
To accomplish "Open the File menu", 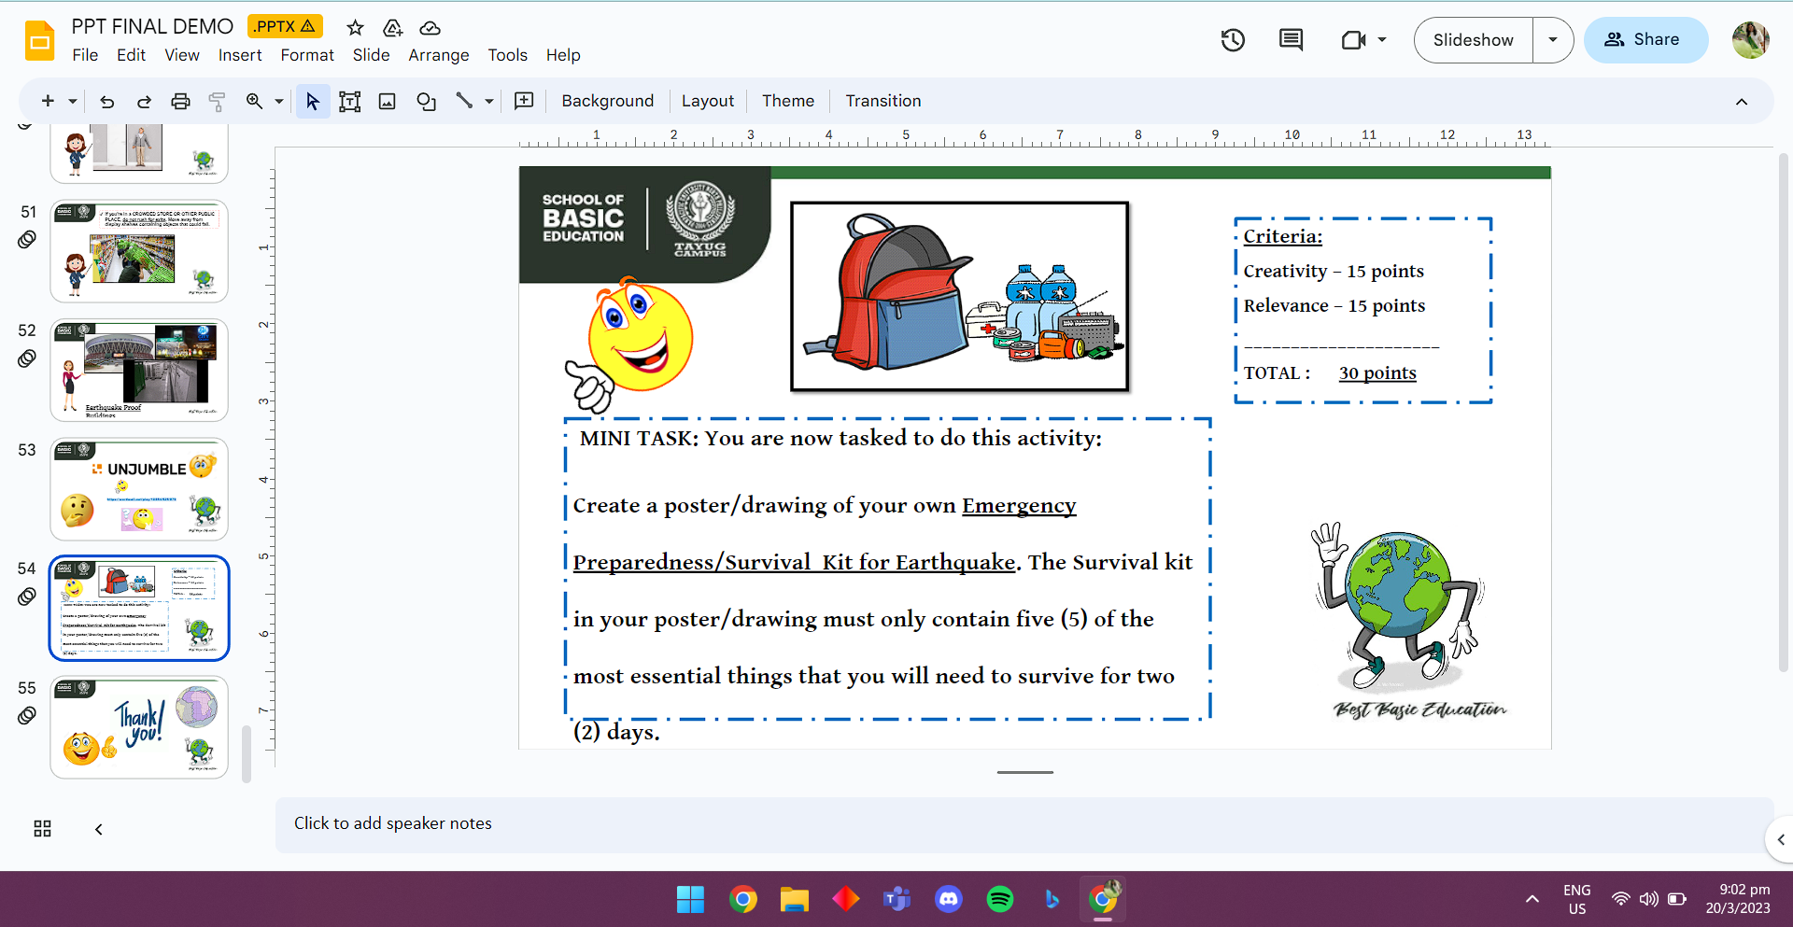I will (85, 55).
